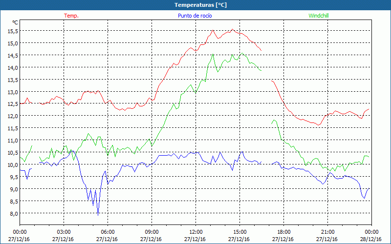This screenshot has height=244, width=391.
Task: Click the 8,5 y-axis value
Action: tap(14, 201)
